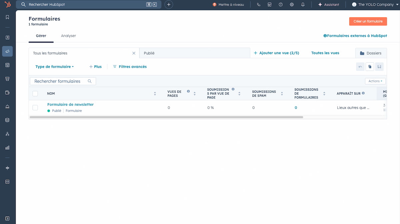The height and width of the screenshot is (224, 400).
Task: Open Filtres avancés
Action: pyautogui.click(x=130, y=67)
